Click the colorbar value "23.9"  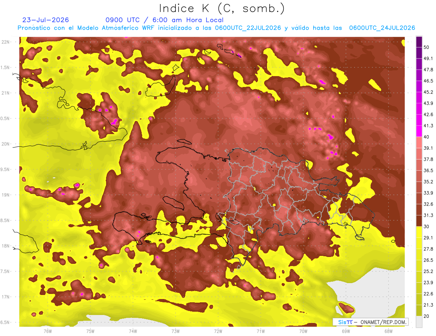tap(429, 283)
